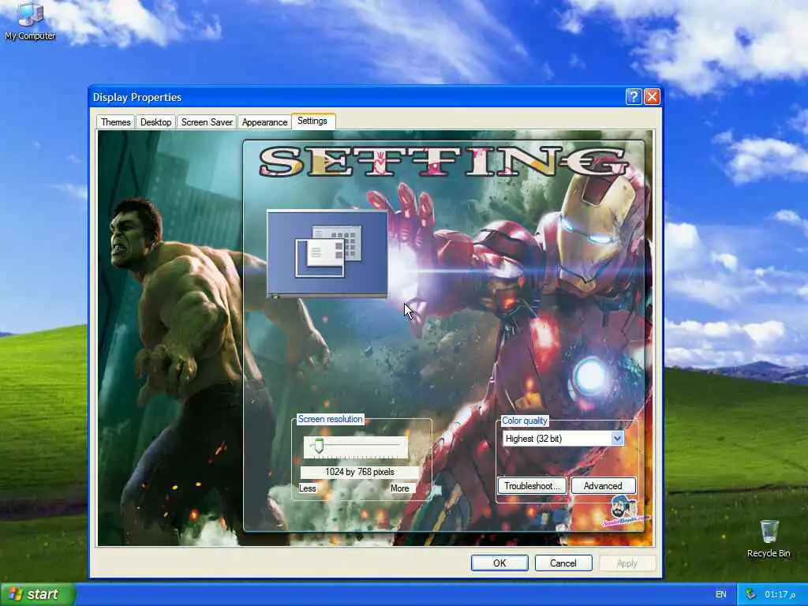Click the taskbar clock 01:17
The image size is (808, 606).
(780, 595)
